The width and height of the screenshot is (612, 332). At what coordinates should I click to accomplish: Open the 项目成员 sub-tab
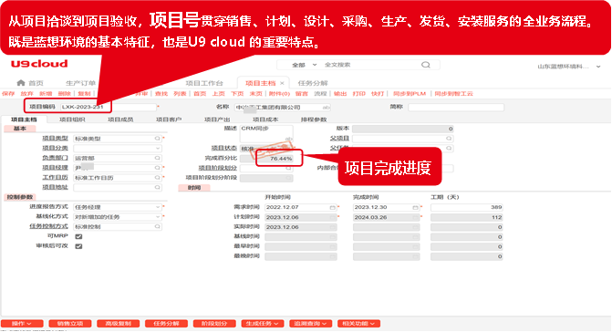[120, 119]
